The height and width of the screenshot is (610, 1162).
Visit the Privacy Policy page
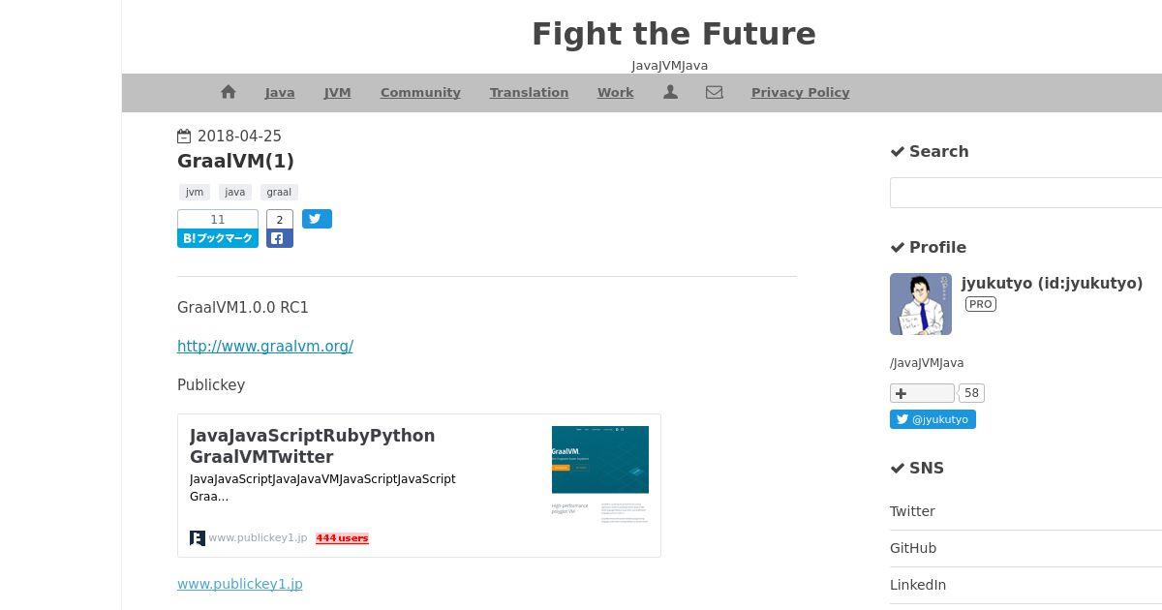(800, 93)
